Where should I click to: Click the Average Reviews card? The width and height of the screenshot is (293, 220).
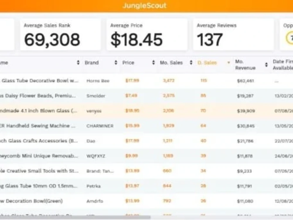point(234,35)
